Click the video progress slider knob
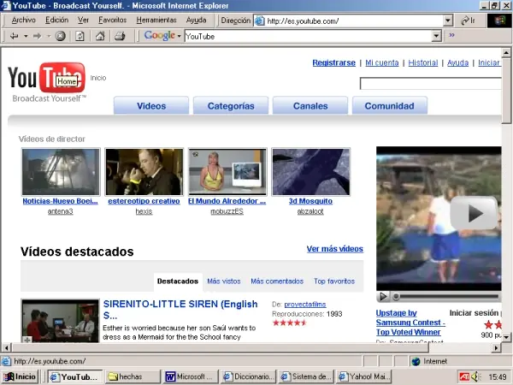 click(396, 297)
